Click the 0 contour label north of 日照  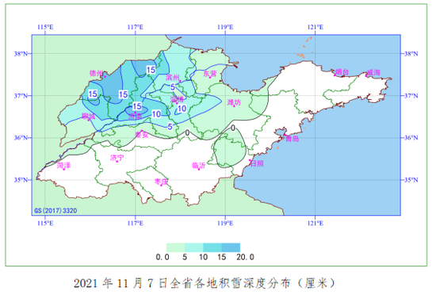[x=233, y=128]
